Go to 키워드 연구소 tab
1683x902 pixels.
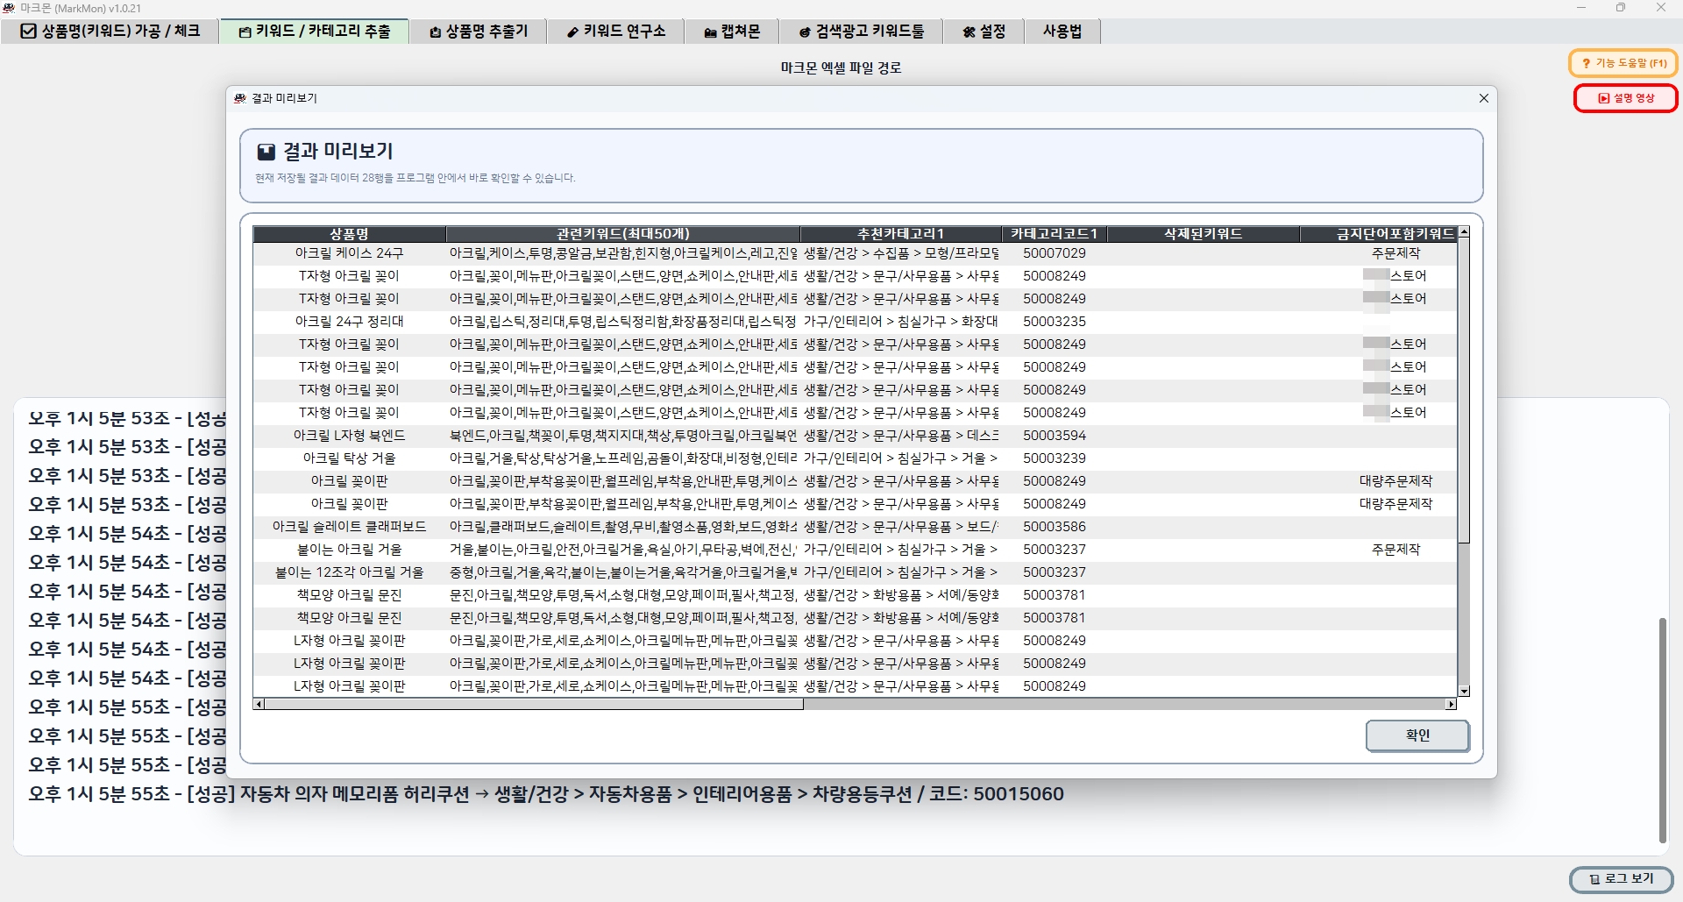[x=615, y=32]
